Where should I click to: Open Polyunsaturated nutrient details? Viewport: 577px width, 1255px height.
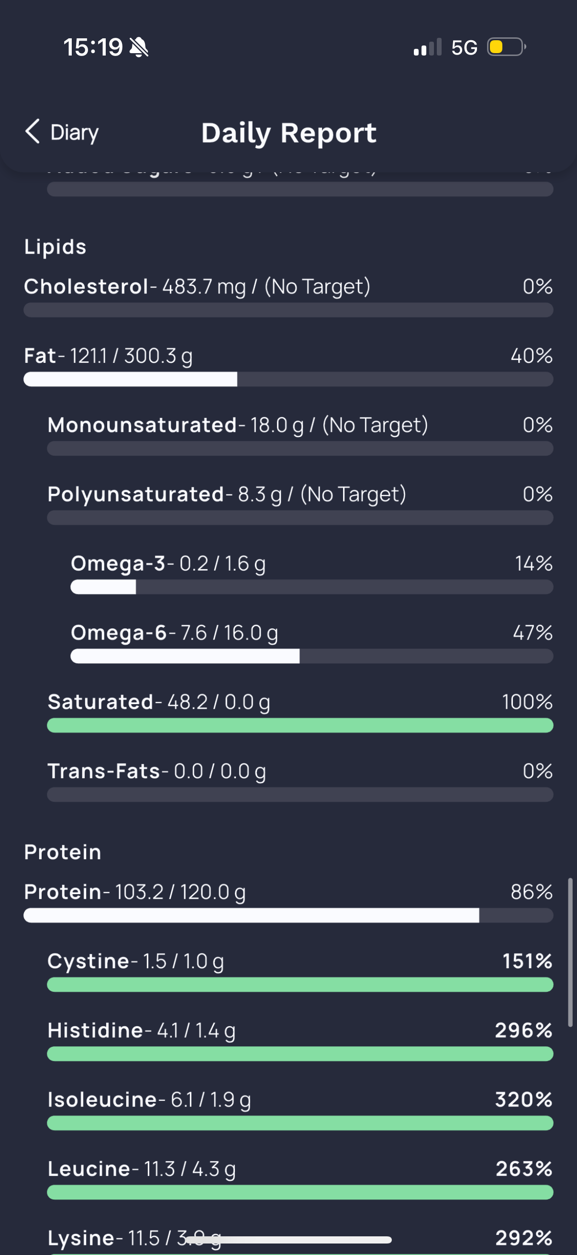pos(300,504)
